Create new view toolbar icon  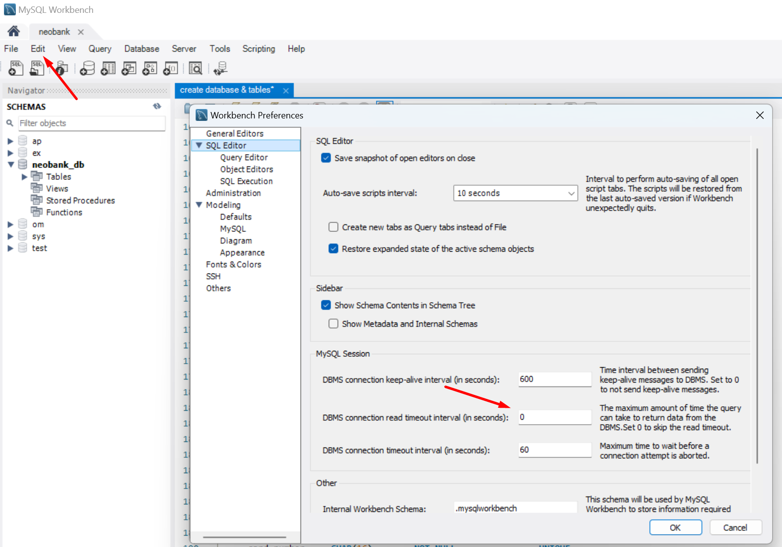point(129,68)
